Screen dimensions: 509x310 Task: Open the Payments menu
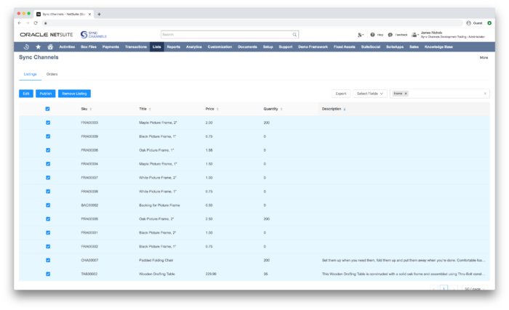click(x=111, y=46)
